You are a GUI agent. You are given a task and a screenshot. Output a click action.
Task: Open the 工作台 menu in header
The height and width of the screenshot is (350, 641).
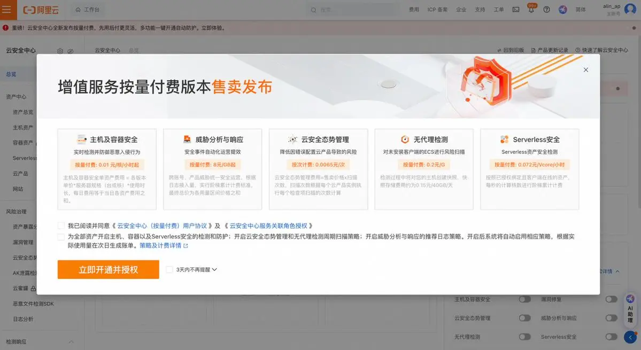coord(88,10)
